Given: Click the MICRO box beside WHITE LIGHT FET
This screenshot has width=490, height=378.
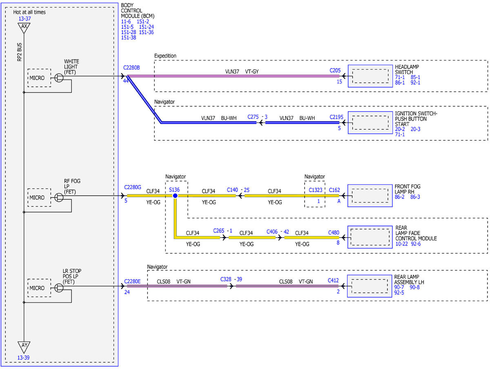Looking at the screenshot, I should coord(39,77).
